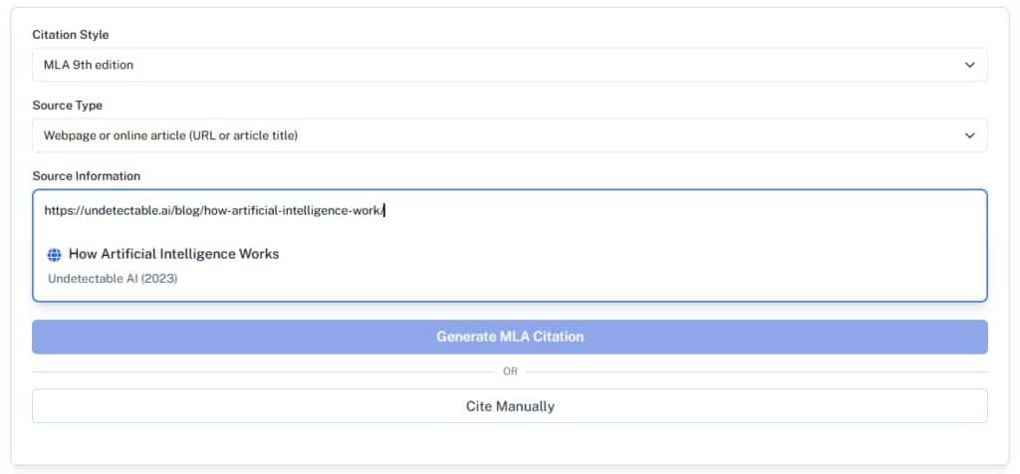1020x474 pixels.
Task: Click the word Works in suggestion title
Action: click(258, 254)
